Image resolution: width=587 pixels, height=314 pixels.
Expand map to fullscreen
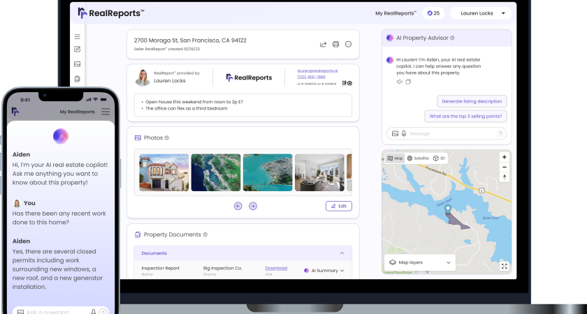pyautogui.click(x=505, y=266)
